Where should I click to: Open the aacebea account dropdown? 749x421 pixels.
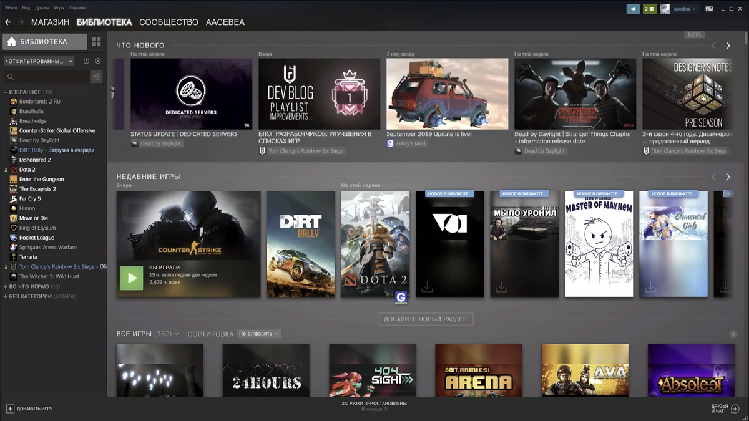[685, 9]
